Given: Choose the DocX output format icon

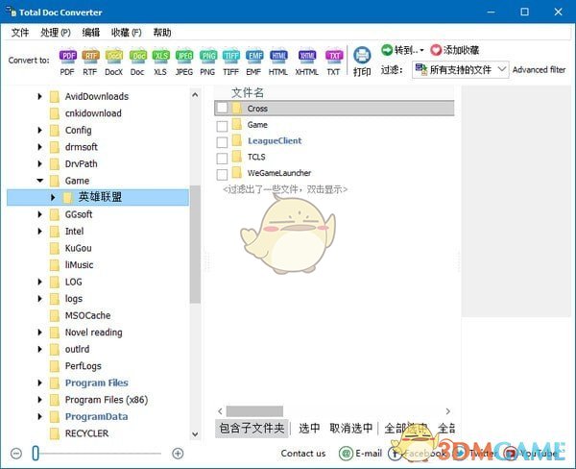Looking at the screenshot, I should (114, 57).
